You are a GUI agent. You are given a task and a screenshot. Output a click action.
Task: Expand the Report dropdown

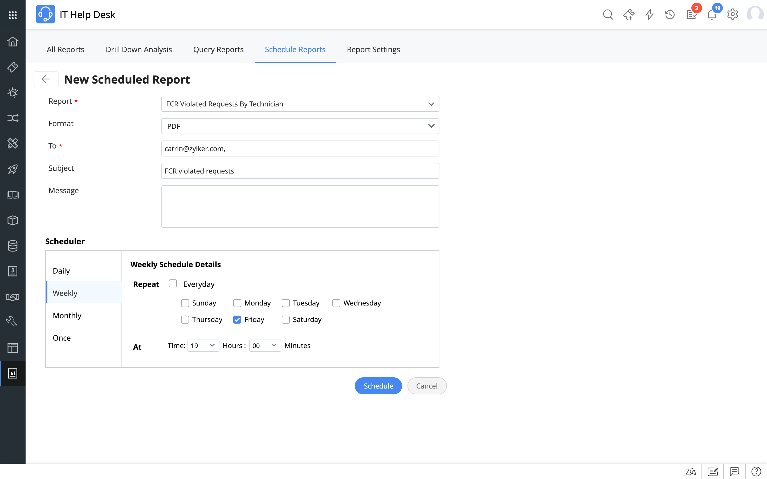coord(300,104)
